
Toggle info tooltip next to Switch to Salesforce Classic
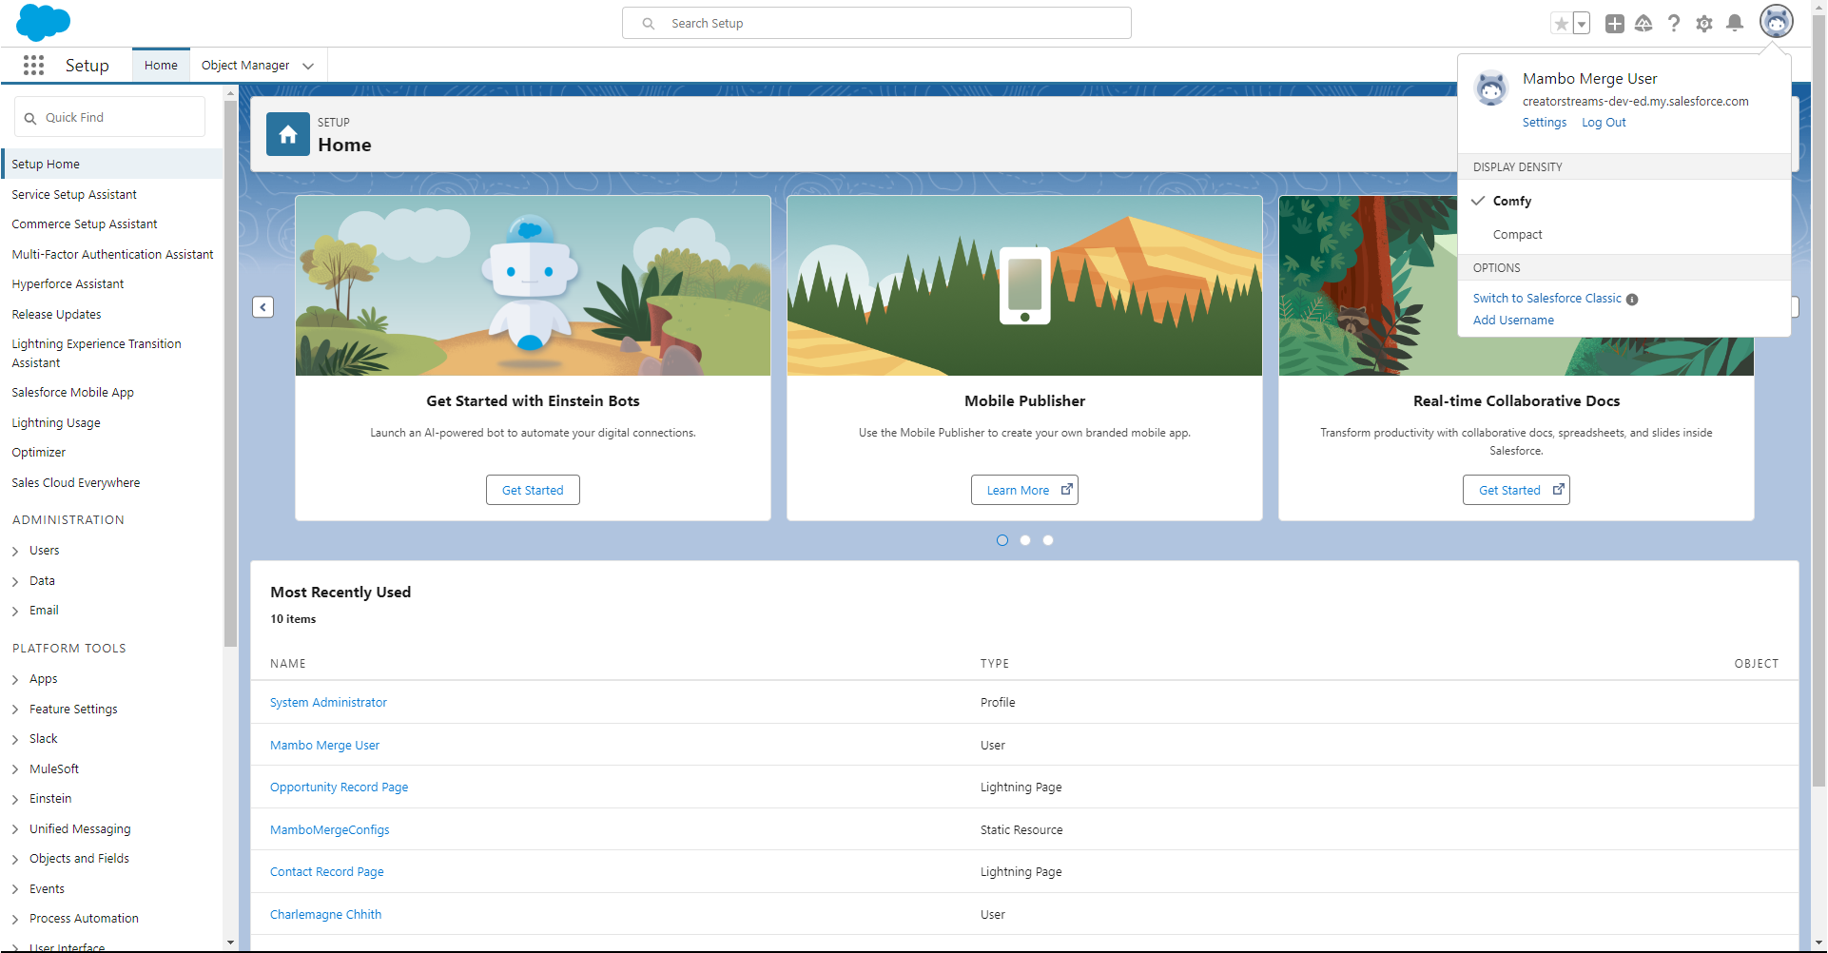coord(1632,299)
